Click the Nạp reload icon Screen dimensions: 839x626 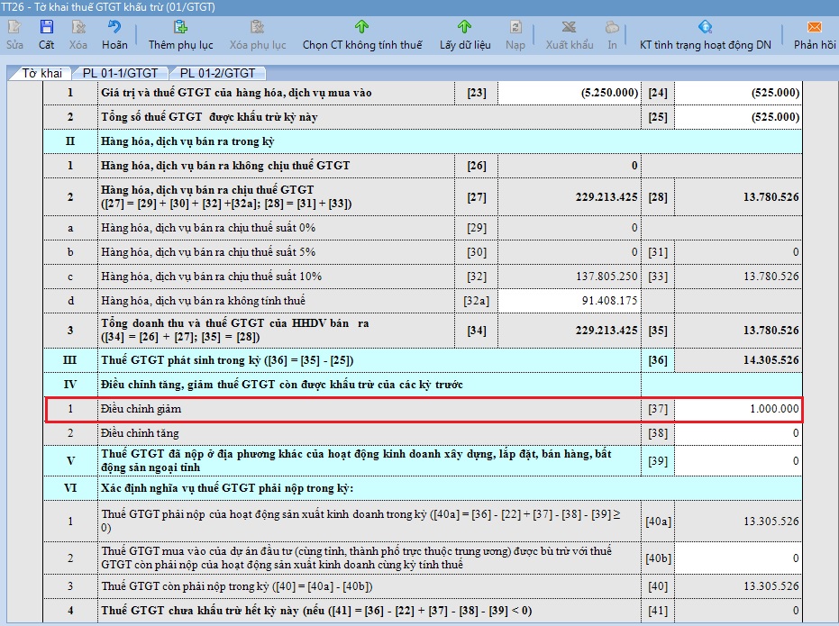pyautogui.click(x=515, y=27)
